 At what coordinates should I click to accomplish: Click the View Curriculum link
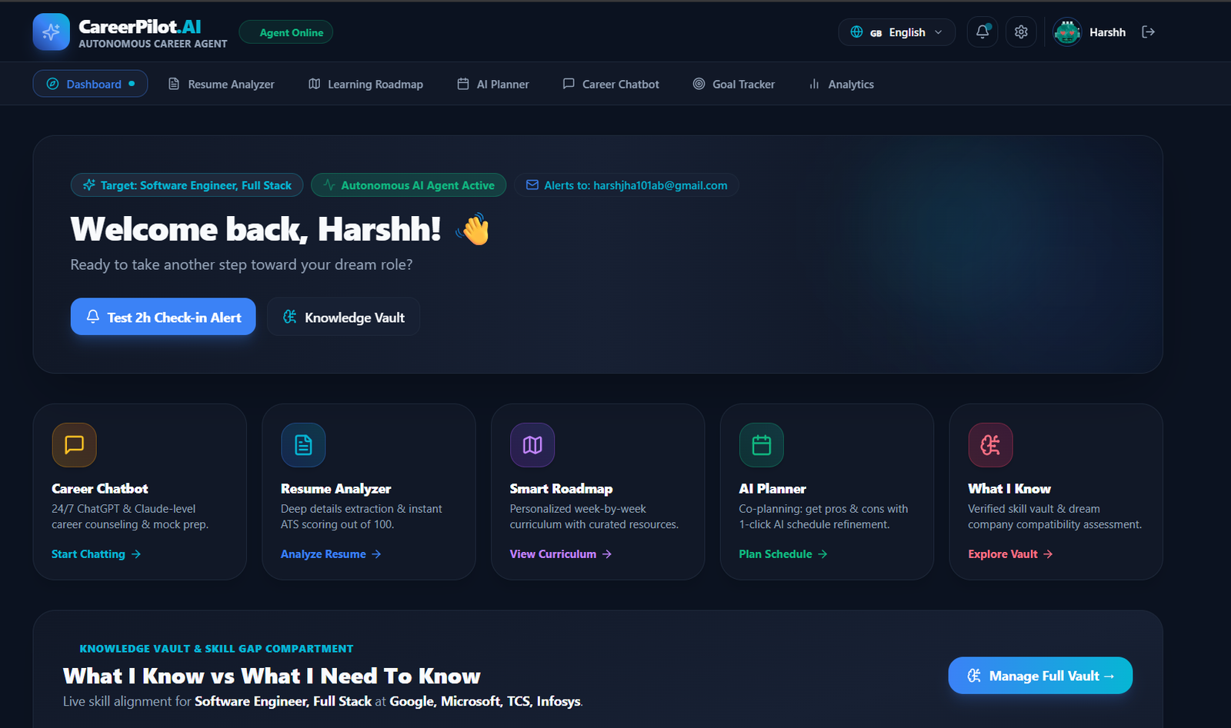pos(561,554)
